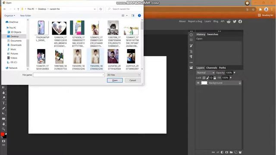Open the Brush panel icon
Viewport: 276px width, 155px height.
click(191, 46)
